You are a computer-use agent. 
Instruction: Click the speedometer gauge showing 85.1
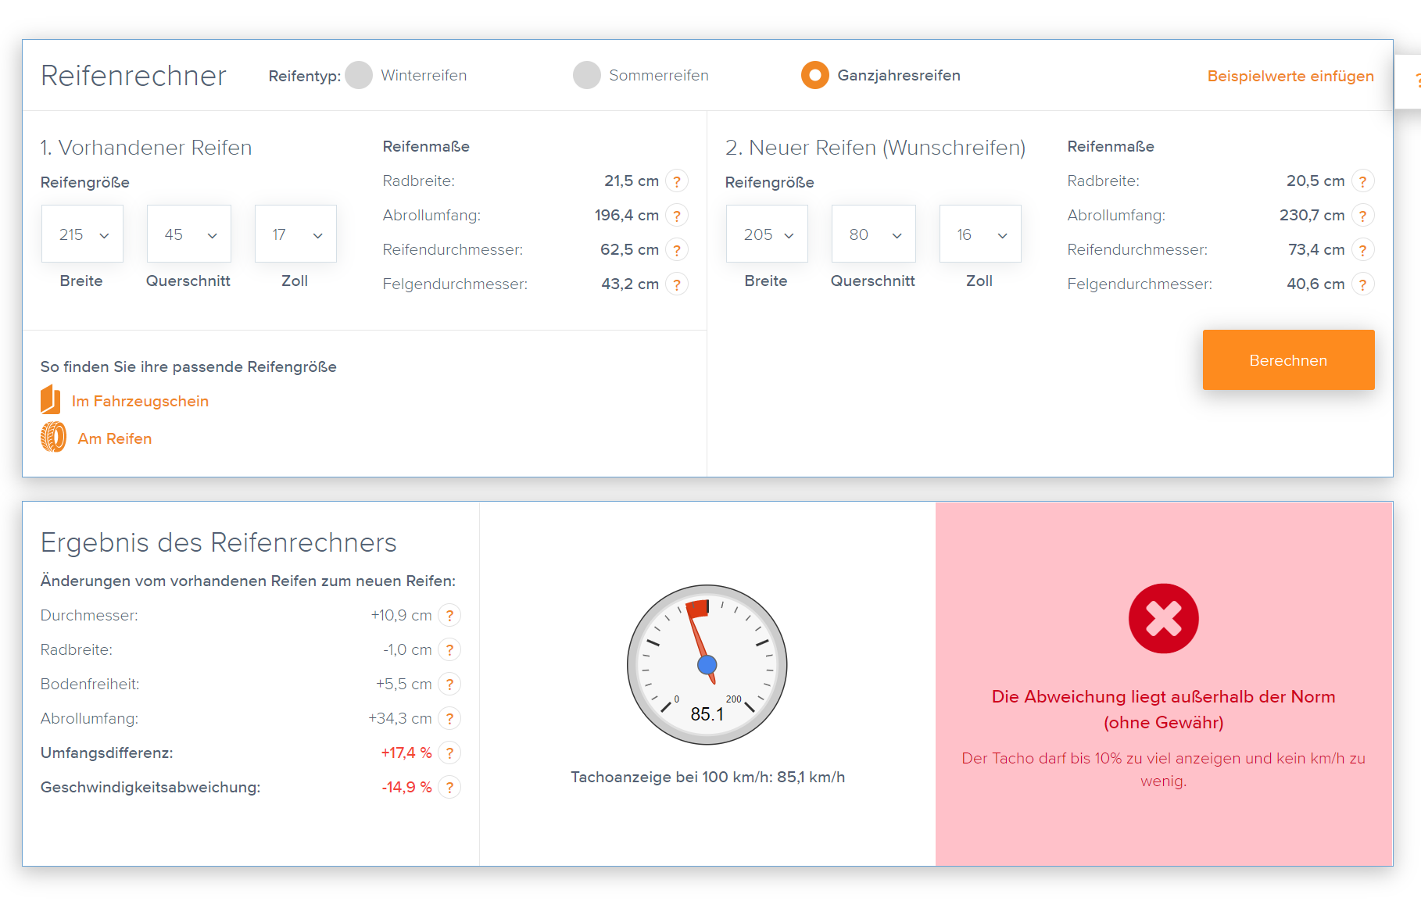pyautogui.click(x=707, y=665)
